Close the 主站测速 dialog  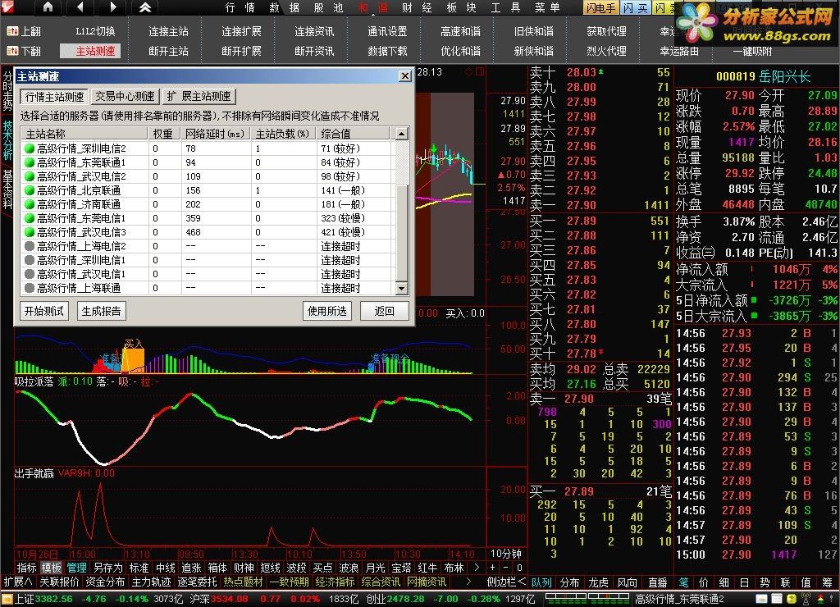tap(405, 76)
